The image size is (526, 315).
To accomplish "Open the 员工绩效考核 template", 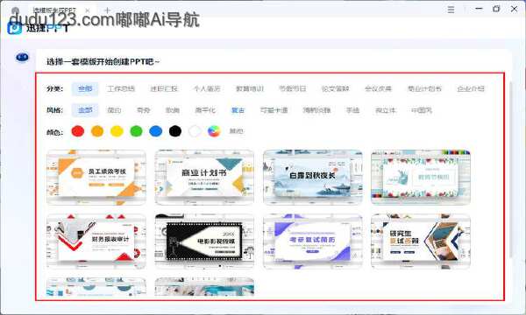I will click(x=96, y=177).
